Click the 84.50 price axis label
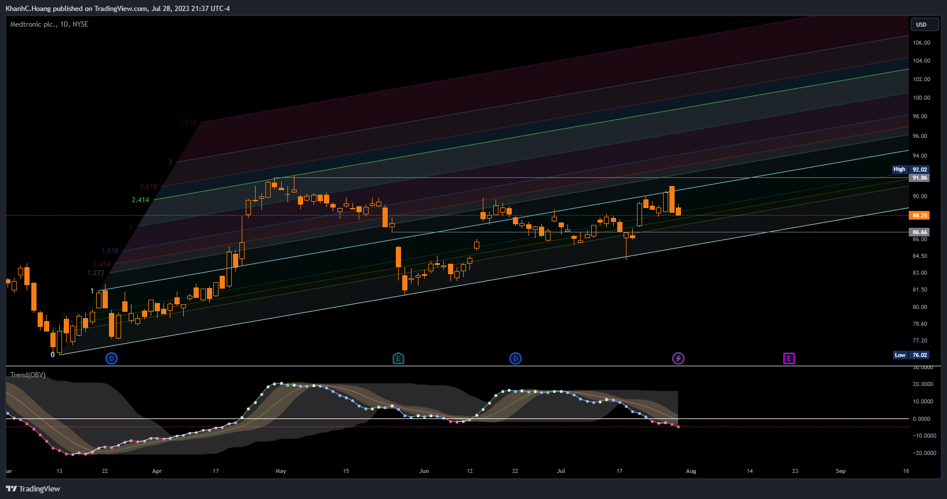This screenshot has width=947, height=499. tap(920, 256)
